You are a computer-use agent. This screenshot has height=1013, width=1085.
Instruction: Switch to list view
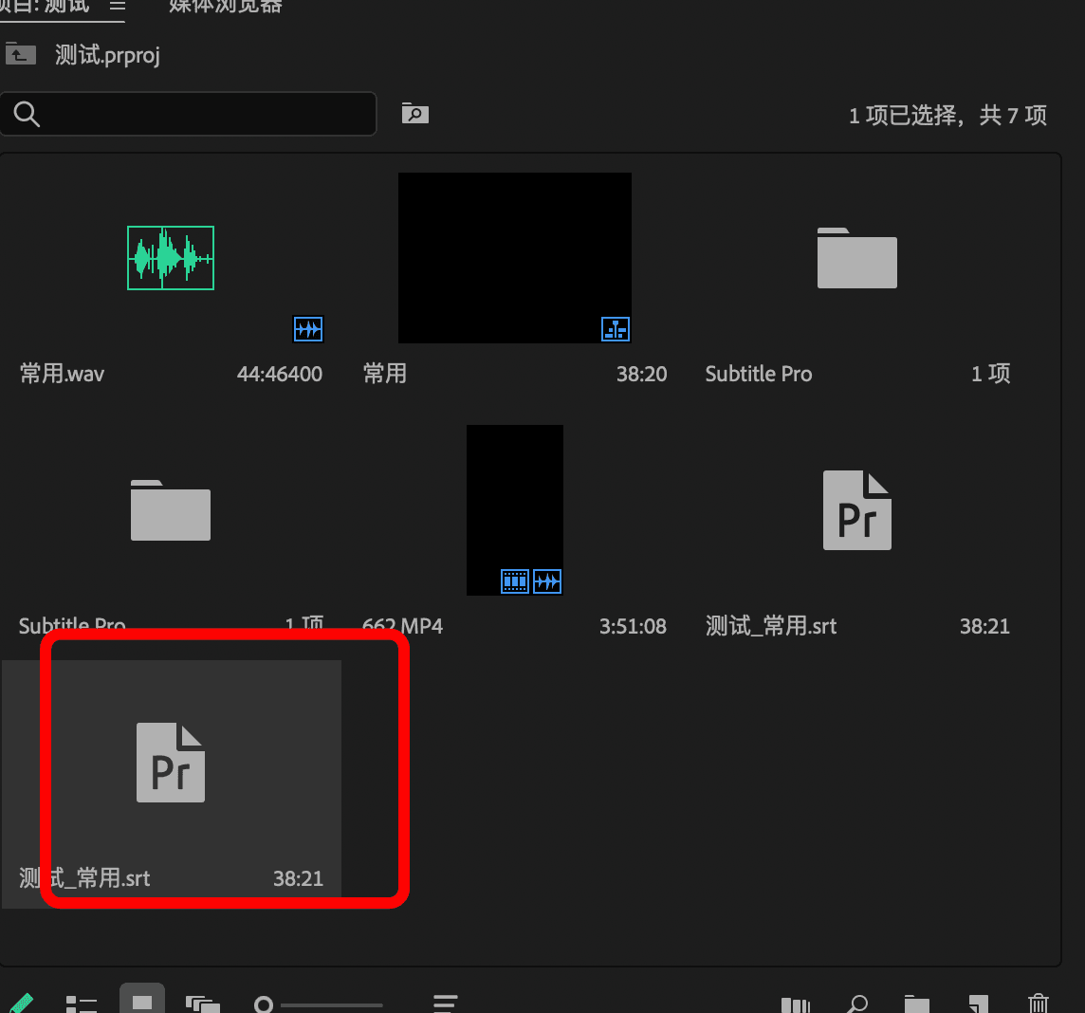[x=82, y=1004]
